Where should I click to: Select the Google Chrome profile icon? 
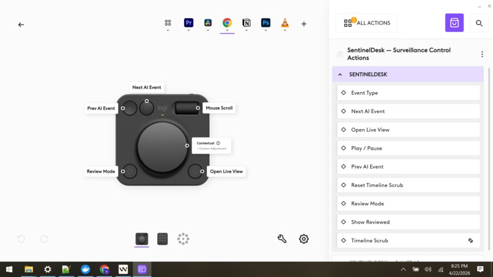pyautogui.click(x=227, y=23)
